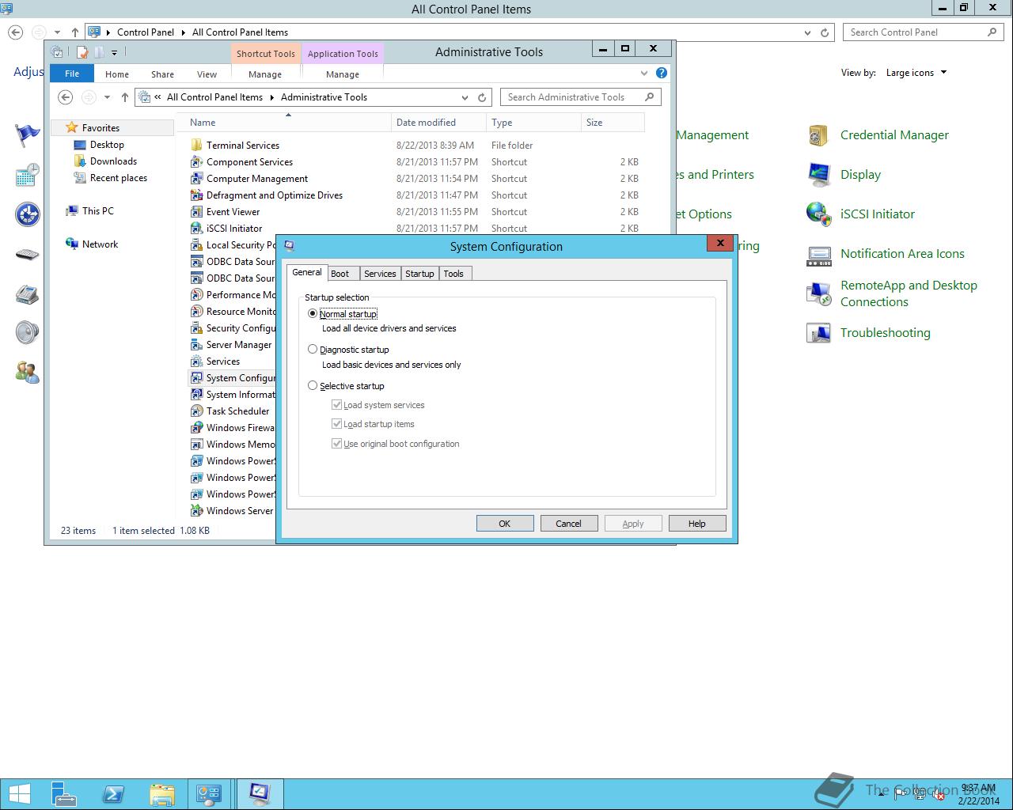Open the Startup tab in System Configuration
Image resolution: width=1013 pixels, height=810 pixels.
(419, 273)
